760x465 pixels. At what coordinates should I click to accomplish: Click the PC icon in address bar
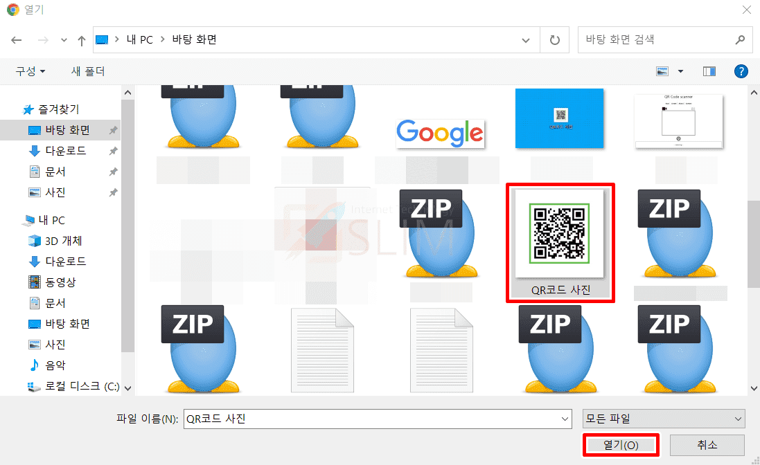(102, 39)
